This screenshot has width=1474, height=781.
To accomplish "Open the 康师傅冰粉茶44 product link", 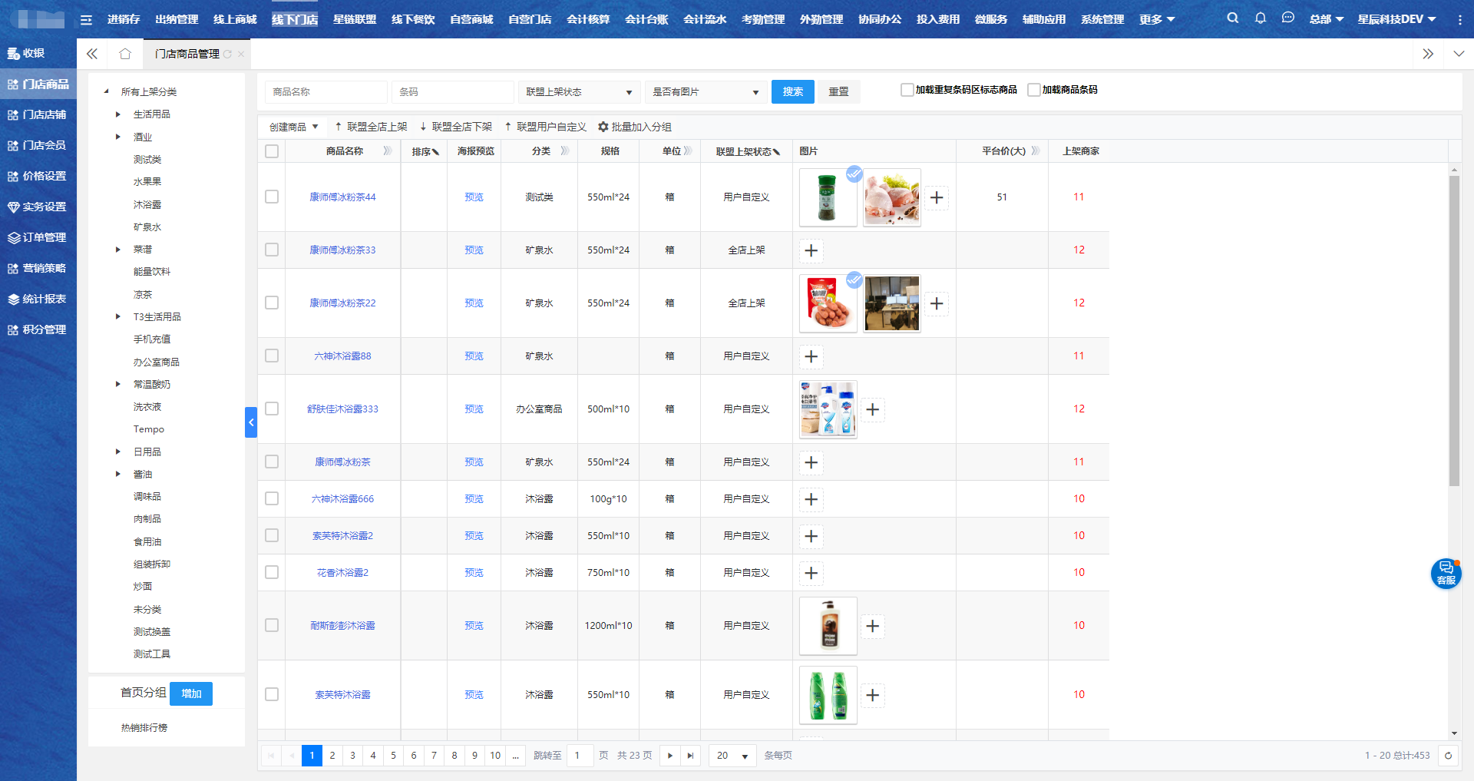I will click(x=342, y=197).
